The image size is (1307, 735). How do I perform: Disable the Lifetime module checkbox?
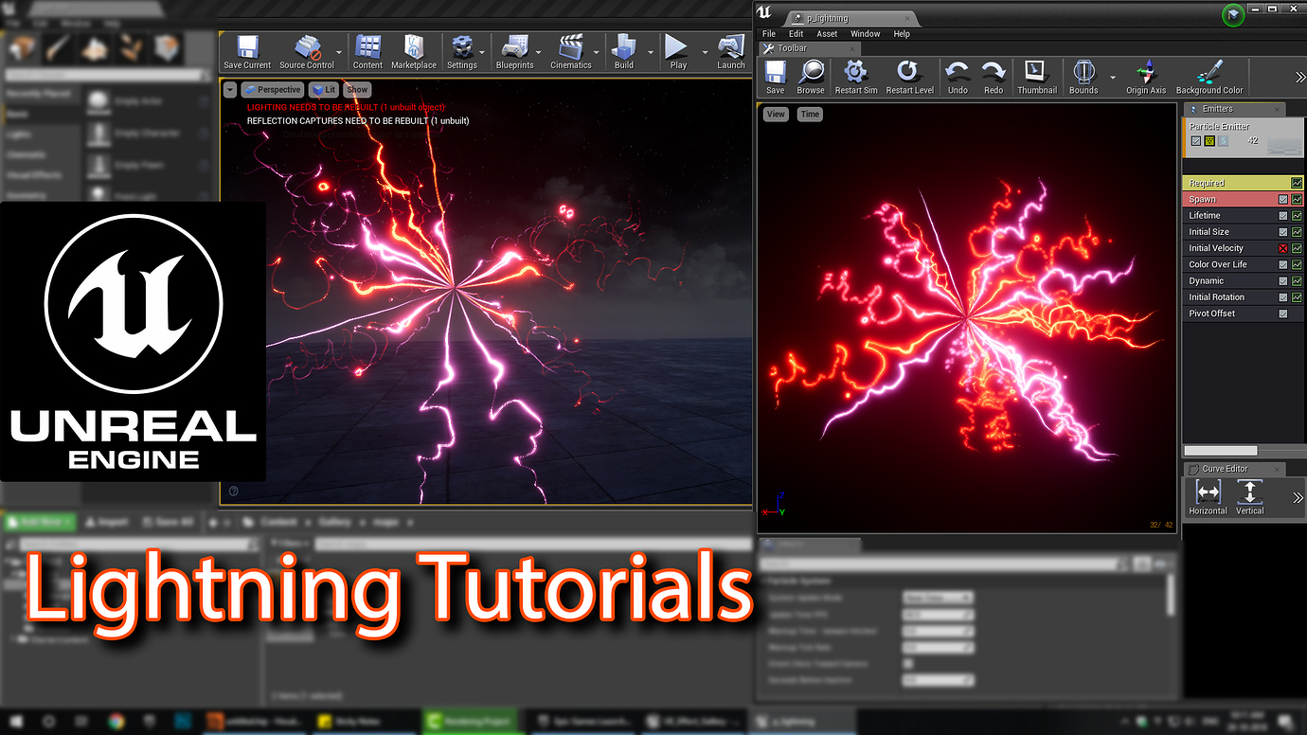[x=1283, y=216]
